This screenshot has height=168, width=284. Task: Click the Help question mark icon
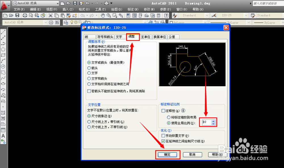[x=166, y=16]
